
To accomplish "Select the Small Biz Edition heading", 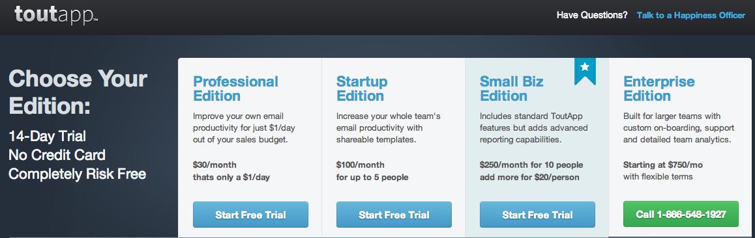I will pyautogui.click(x=511, y=89).
